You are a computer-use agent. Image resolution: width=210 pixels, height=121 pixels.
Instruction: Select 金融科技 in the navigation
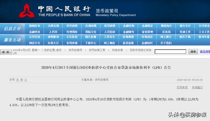tap(34, 32)
